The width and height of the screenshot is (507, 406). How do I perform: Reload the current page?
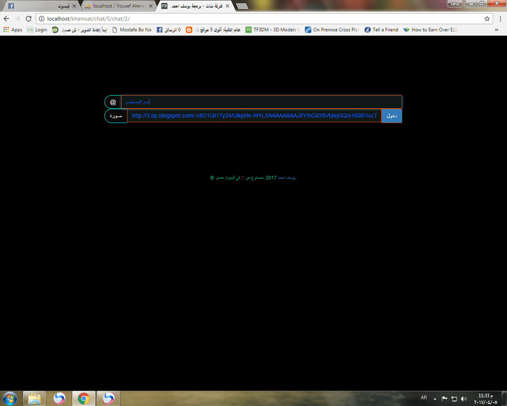tap(29, 19)
